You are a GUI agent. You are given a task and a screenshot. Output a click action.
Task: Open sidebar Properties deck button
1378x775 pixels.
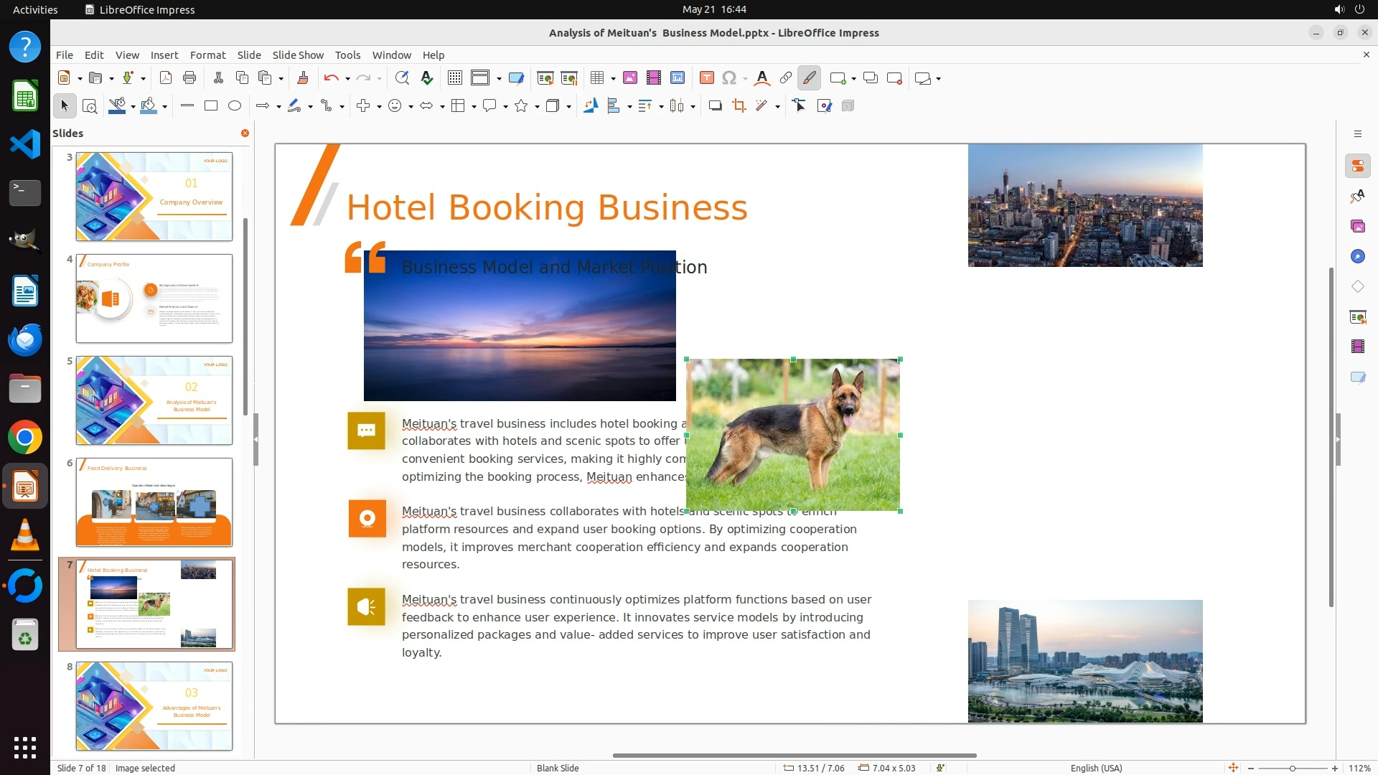[x=1357, y=166]
